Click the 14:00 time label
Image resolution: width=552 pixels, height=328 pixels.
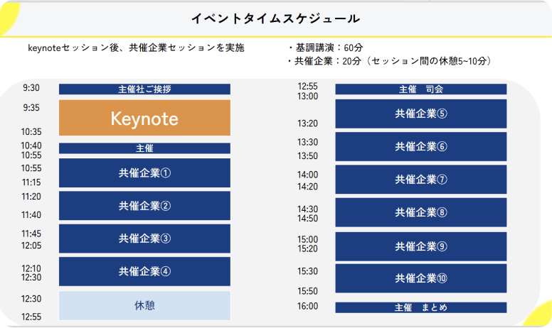pos(308,175)
